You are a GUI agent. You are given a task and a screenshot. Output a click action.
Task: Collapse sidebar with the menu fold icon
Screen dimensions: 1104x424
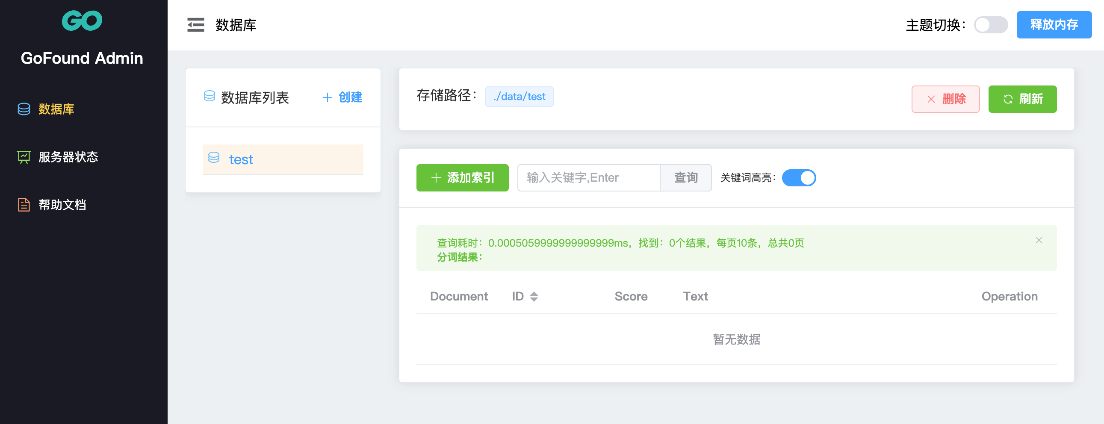click(196, 25)
